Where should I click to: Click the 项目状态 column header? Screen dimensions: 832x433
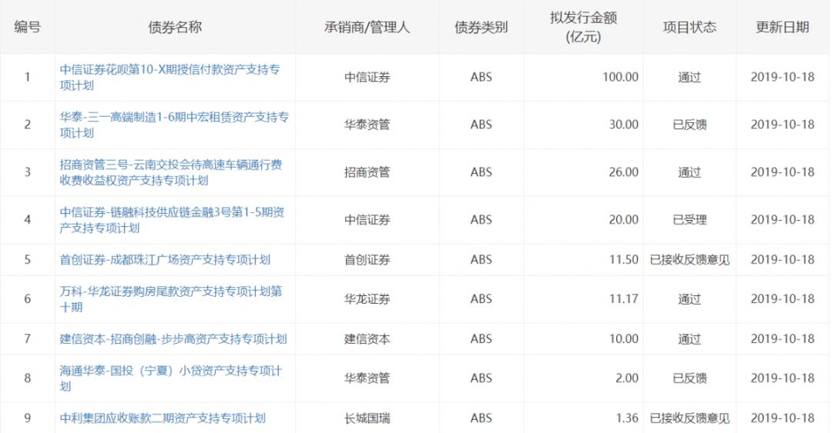pos(689,27)
